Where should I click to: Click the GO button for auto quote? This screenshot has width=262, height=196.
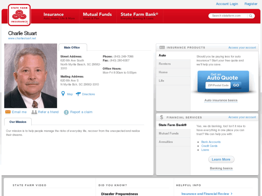(x=236, y=85)
